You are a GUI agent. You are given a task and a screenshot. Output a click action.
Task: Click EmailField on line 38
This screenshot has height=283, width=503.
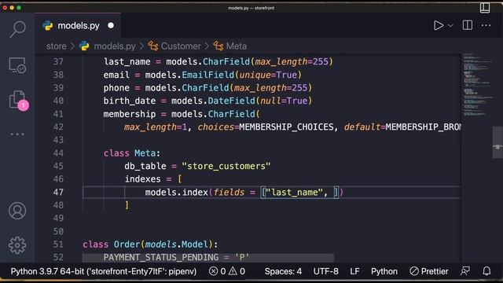[x=207, y=75]
